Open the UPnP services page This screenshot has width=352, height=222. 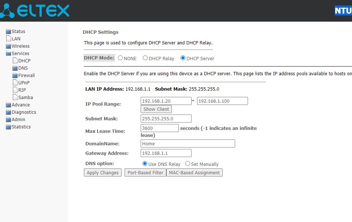click(24, 83)
